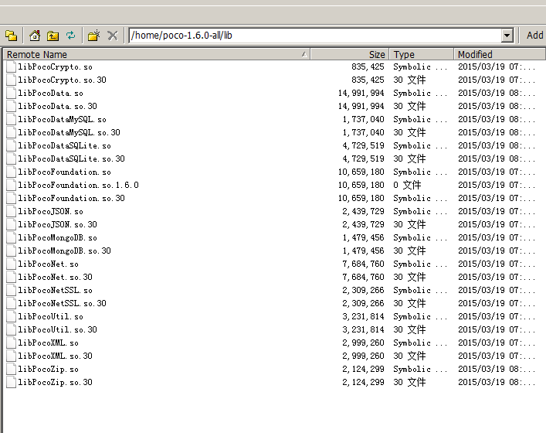546x433 pixels.
Task: Select file libPocoMongoDB.so.30
Action: 64,251
